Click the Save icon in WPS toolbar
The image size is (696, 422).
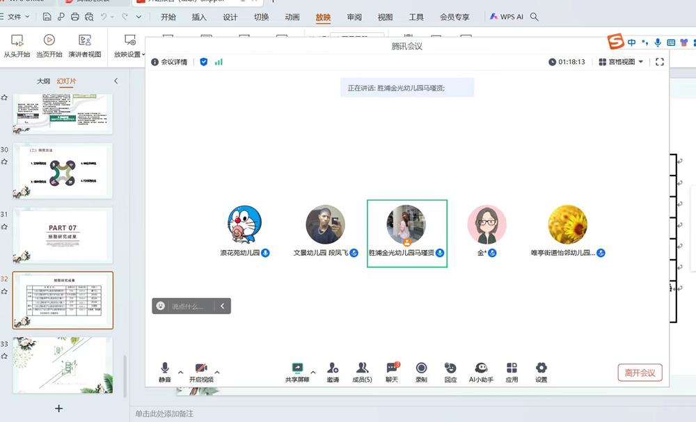47,17
